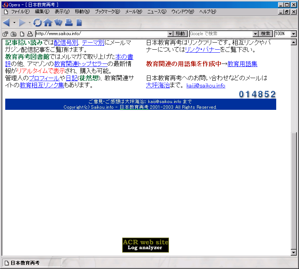The height and width of the screenshot is (269, 299).
Task: Click the vertical scrollbar up arrow
Action: tap(294, 42)
